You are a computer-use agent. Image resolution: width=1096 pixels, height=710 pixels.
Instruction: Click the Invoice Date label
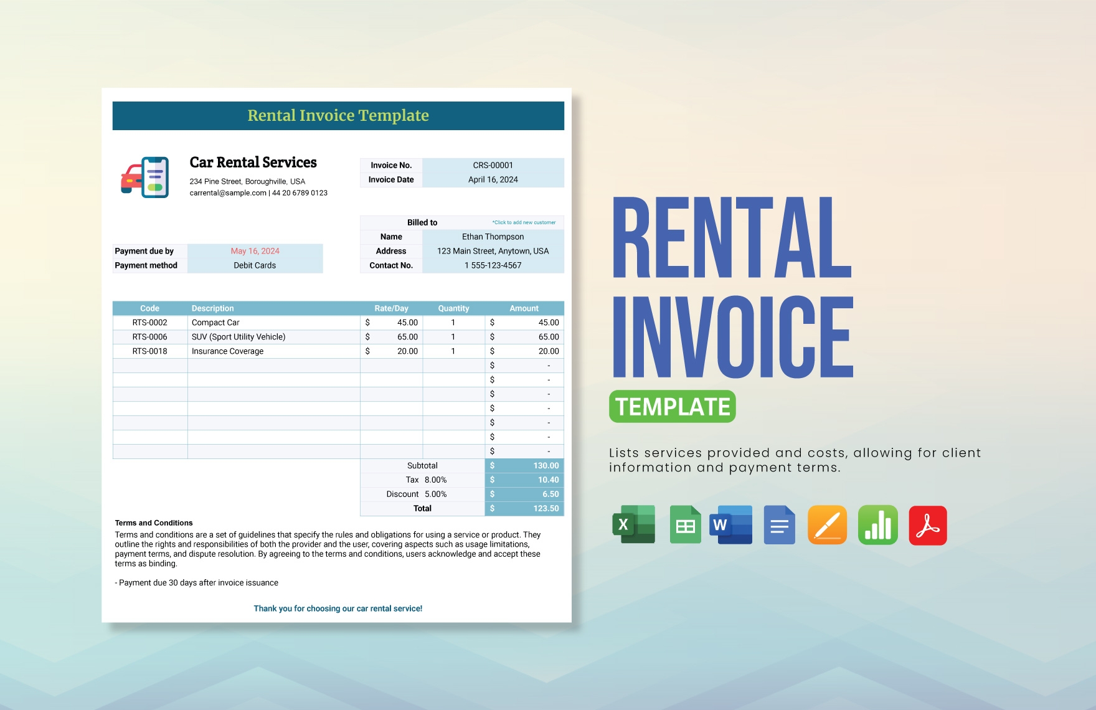pos(391,179)
